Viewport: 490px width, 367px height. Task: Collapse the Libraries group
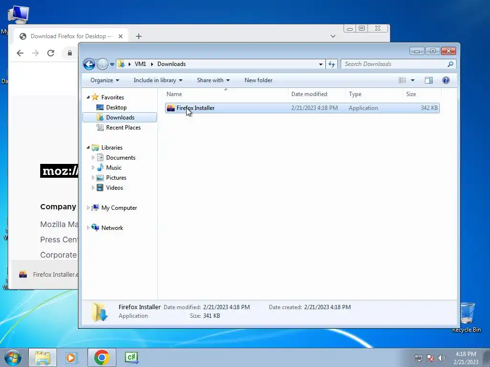pyautogui.click(x=88, y=147)
